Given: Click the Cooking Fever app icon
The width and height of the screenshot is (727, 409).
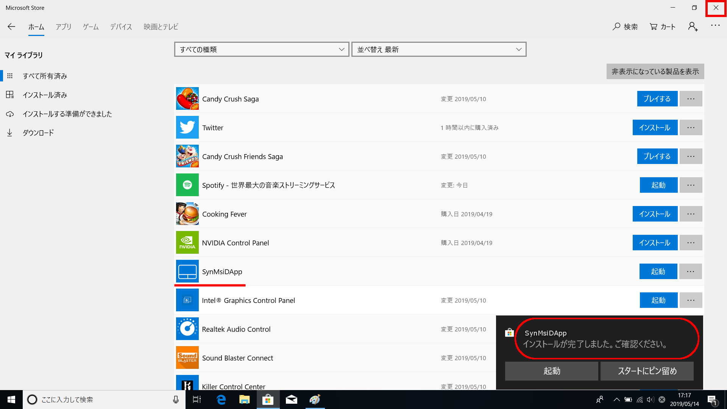Looking at the screenshot, I should pyautogui.click(x=187, y=214).
